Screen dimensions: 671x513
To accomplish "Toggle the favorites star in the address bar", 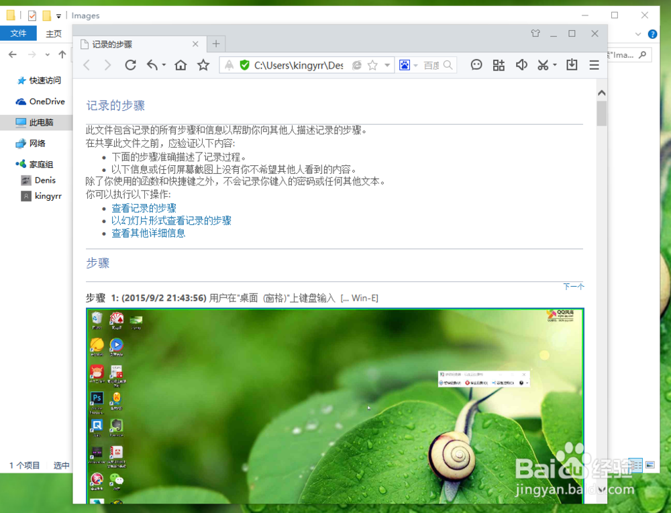I will 371,65.
